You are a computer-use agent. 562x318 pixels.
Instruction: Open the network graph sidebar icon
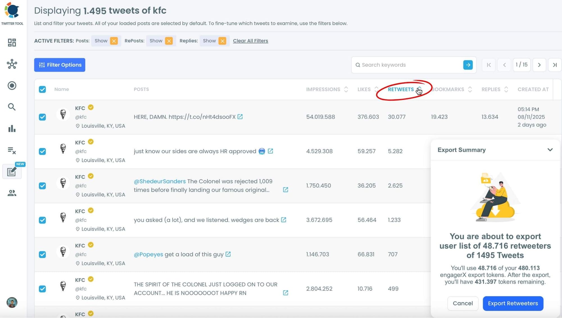(x=12, y=64)
